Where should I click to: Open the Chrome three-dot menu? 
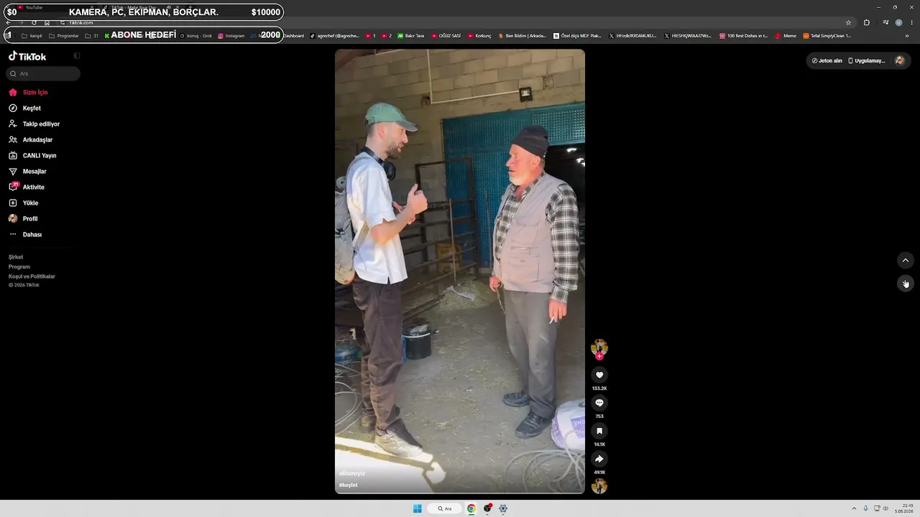click(x=911, y=22)
